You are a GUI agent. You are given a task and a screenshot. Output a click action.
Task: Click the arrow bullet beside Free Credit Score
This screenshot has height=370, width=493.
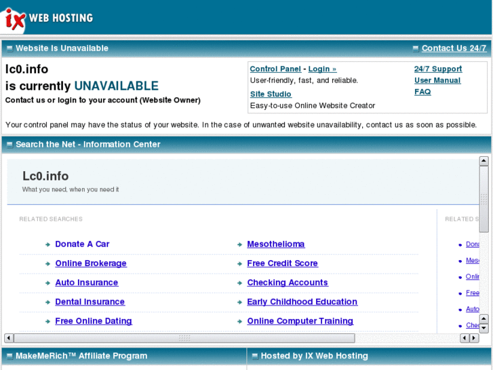point(239,264)
